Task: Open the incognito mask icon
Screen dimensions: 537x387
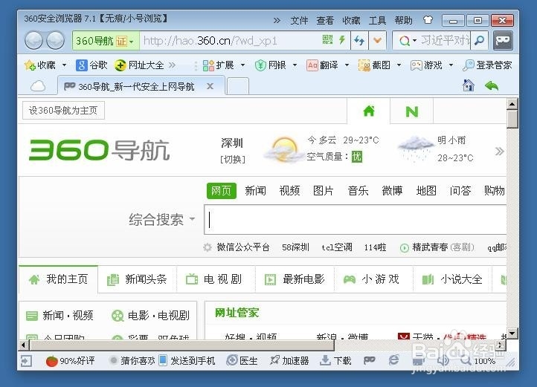Action: 503,40
